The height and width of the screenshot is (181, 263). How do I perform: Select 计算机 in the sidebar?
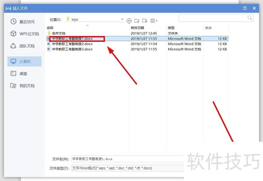(x=24, y=62)
